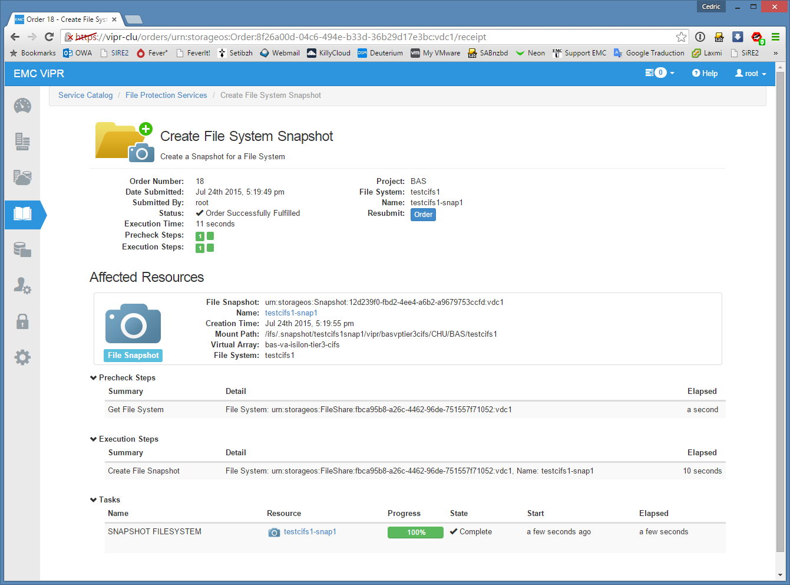Click the 100% progress bar

coord(415,533)
